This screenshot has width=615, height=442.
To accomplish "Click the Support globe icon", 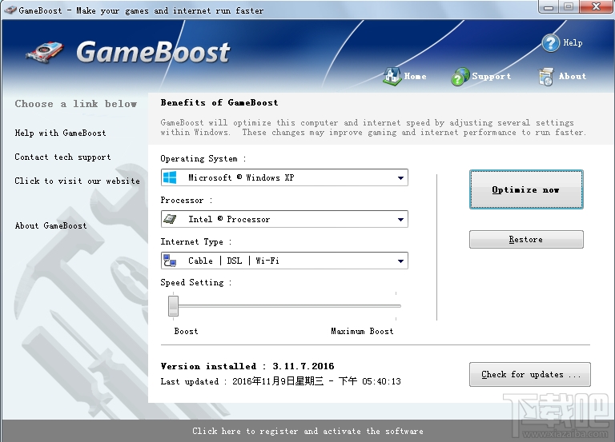I will 460,77.
